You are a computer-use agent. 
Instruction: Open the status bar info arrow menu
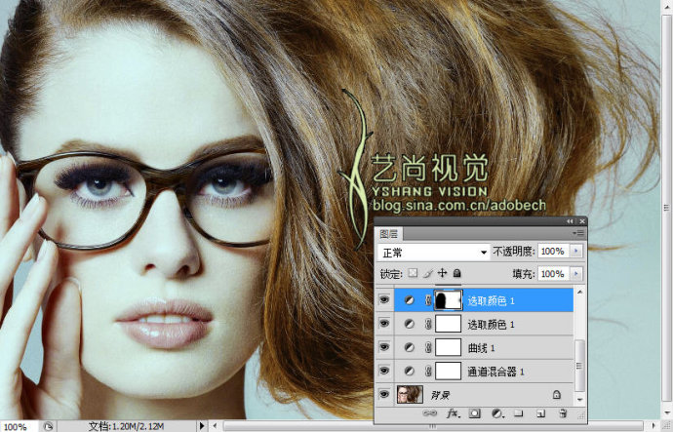(x=201, y=426)
